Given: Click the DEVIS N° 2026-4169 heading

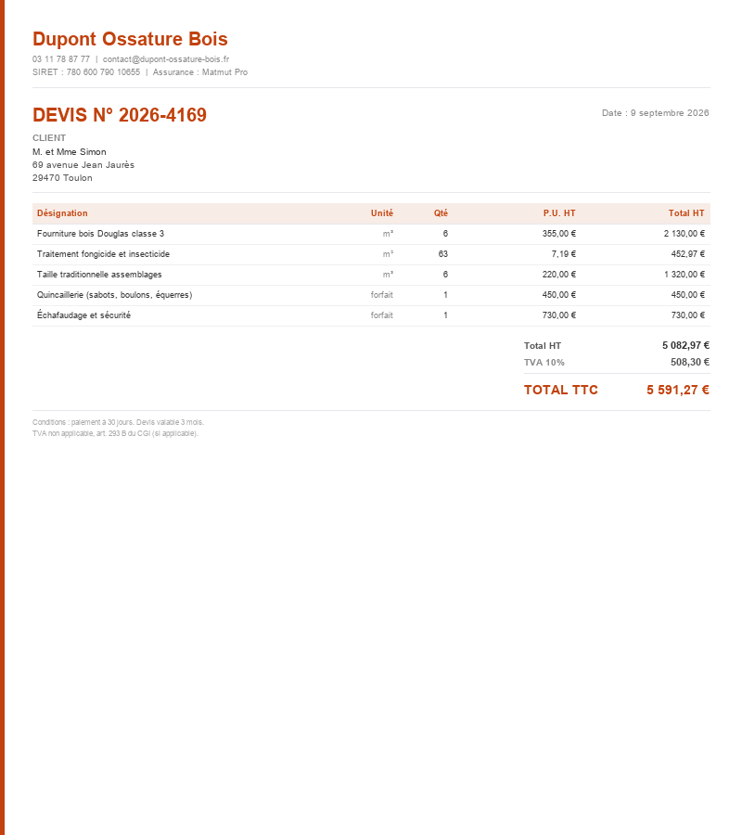Looking at the screenshot, I should click(x=120, y=115).
